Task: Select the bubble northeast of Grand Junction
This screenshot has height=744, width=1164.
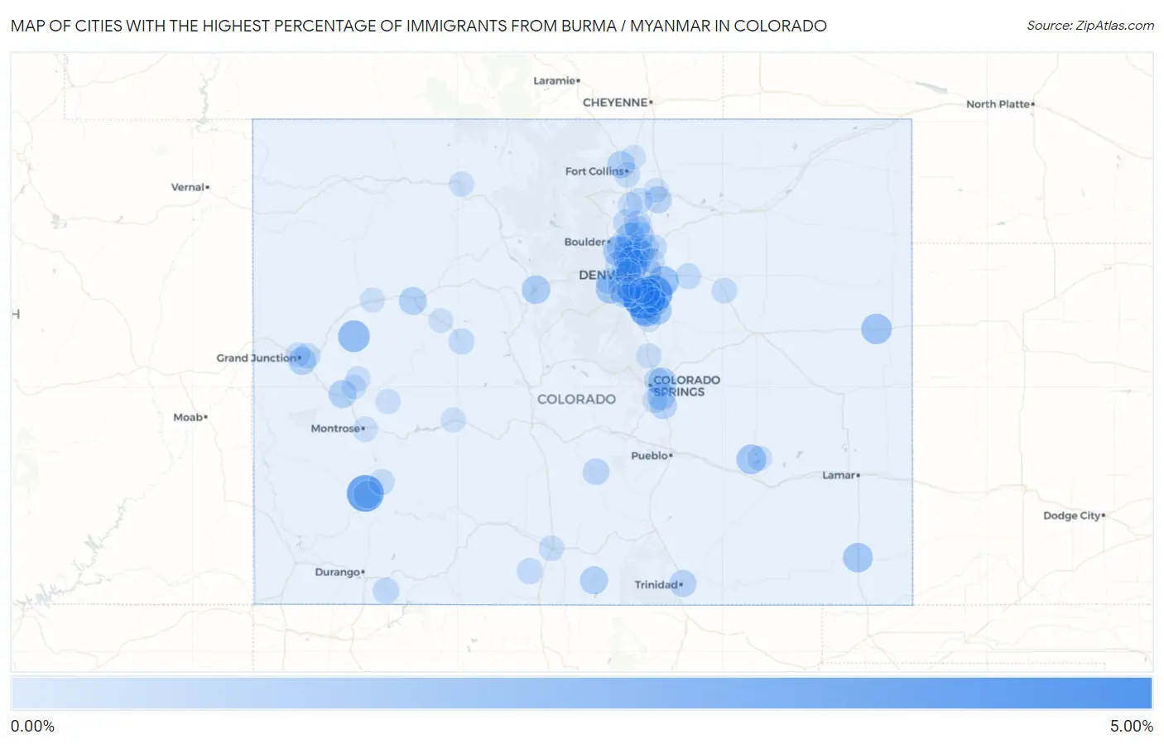Action: 354,337
